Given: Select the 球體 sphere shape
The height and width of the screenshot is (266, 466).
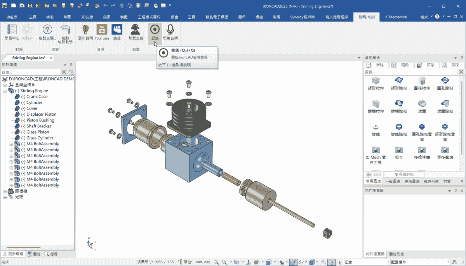Looking at the screenshot, I should [422, 104].
